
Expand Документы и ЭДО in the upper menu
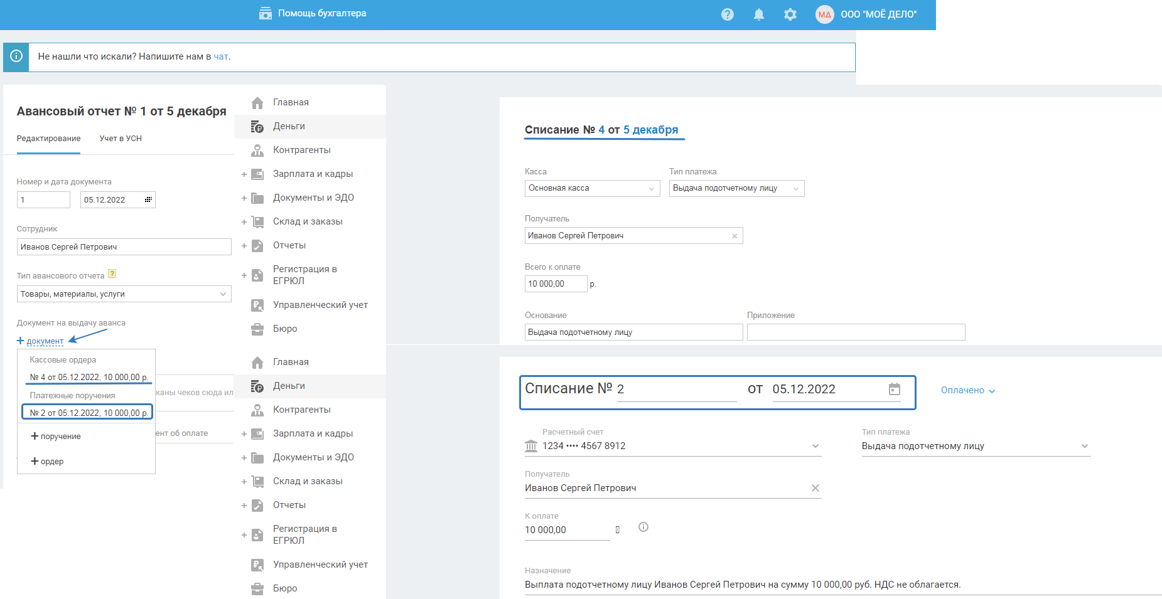click(x=244, y=198)
